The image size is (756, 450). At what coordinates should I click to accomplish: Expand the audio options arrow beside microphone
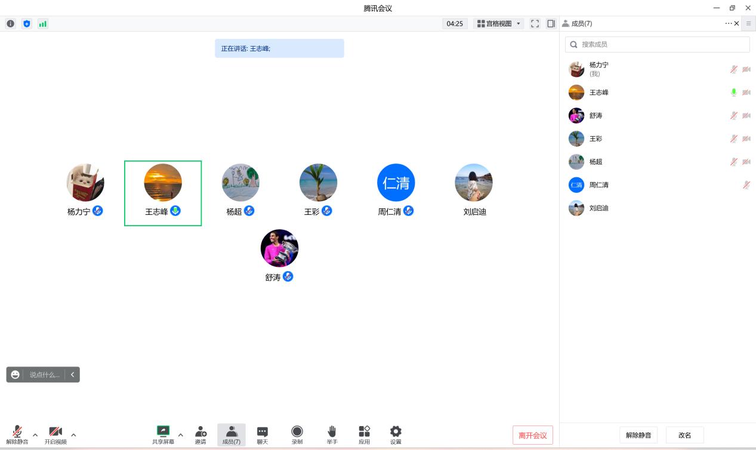pos(35,435)
